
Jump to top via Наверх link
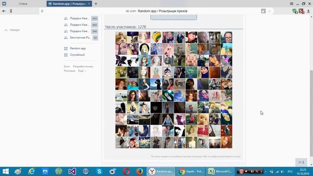click(x=12, y=30)
